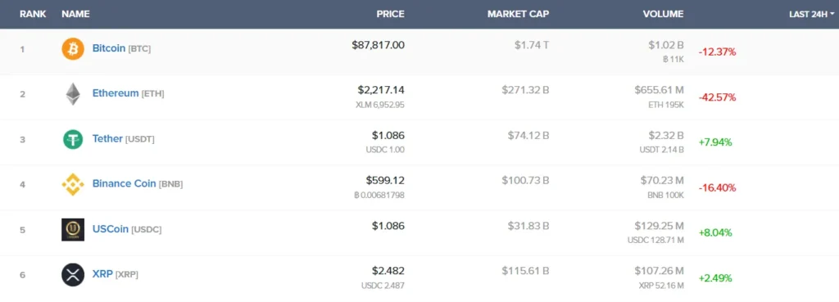The height and width of the screenshot is (302, 839).
Task: Sort by the RANK column header
Action: [33, 15]
